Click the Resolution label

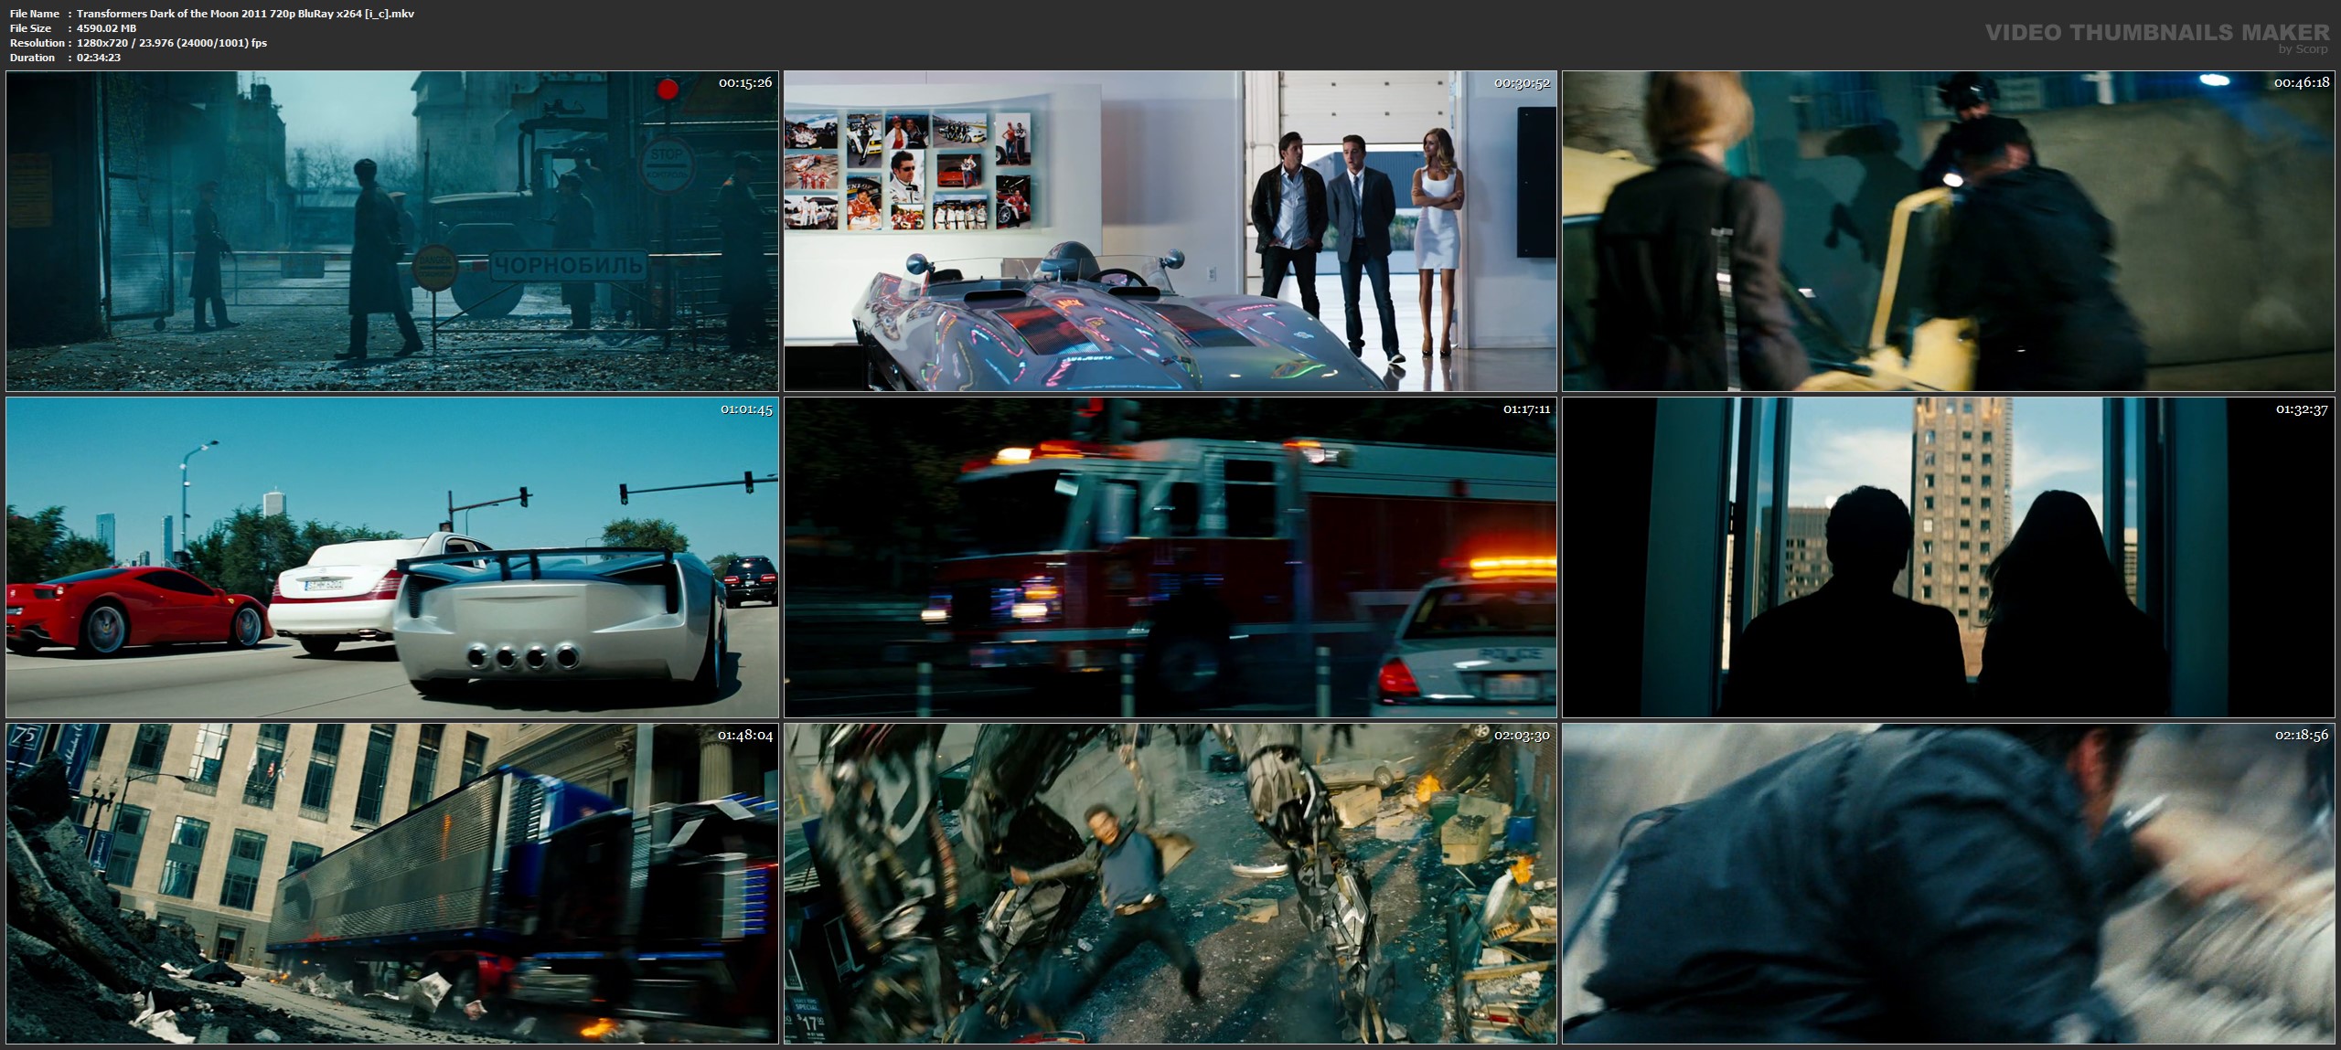37,43
